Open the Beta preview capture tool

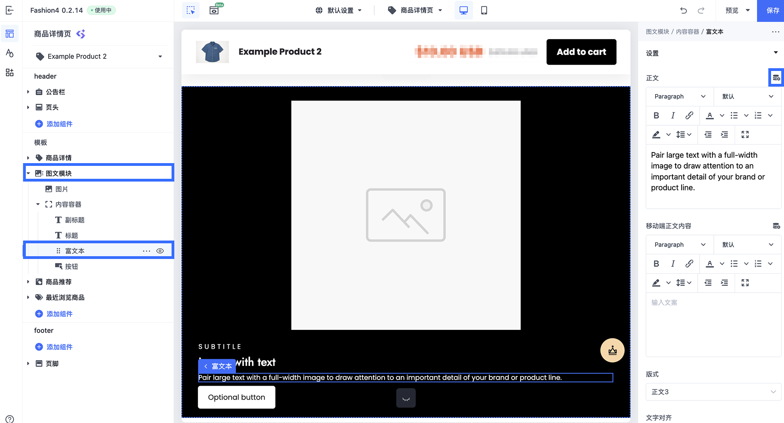214,10
